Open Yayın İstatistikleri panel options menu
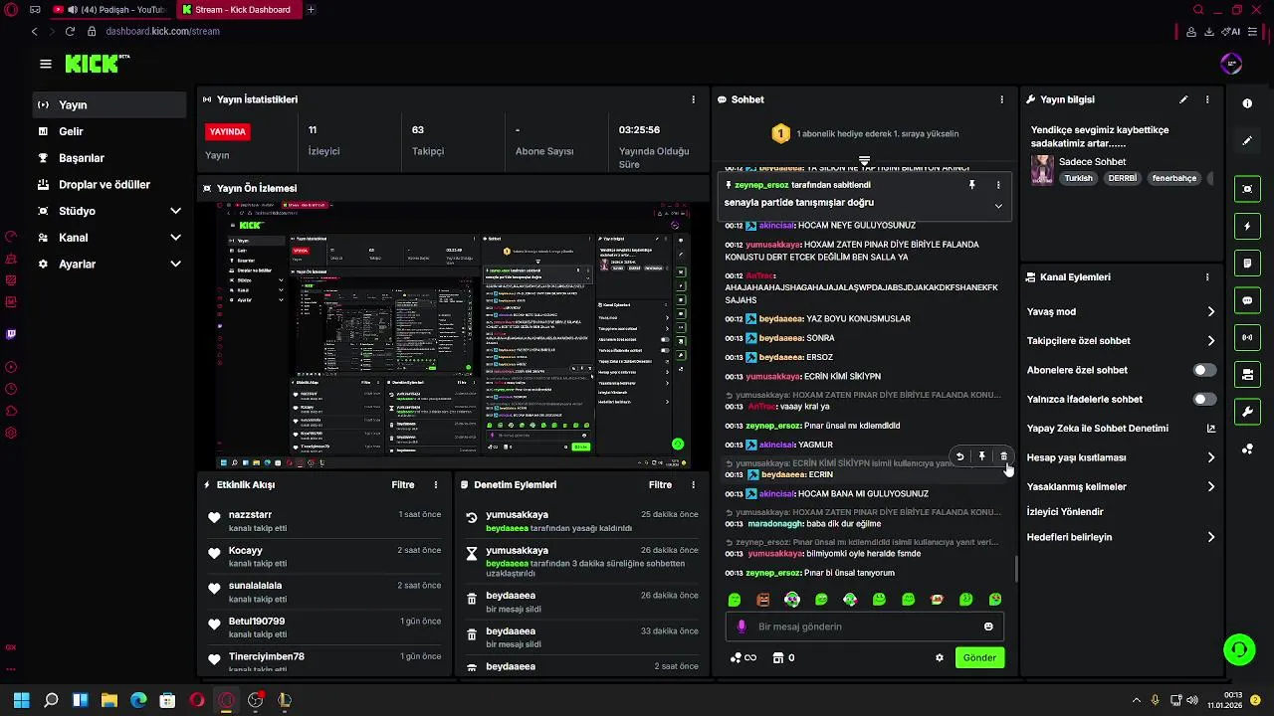The image size is (1274, 716). point(694,99)
